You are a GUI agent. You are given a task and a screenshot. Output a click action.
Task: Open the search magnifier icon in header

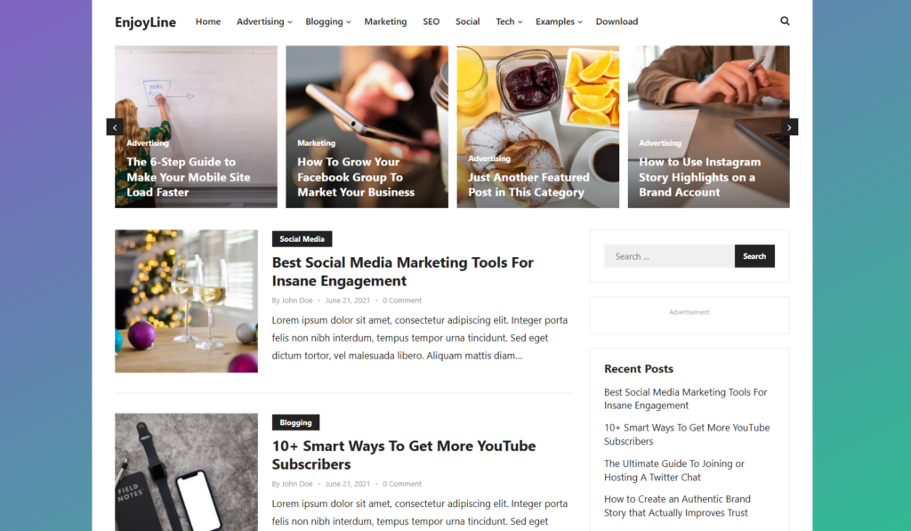785,21
